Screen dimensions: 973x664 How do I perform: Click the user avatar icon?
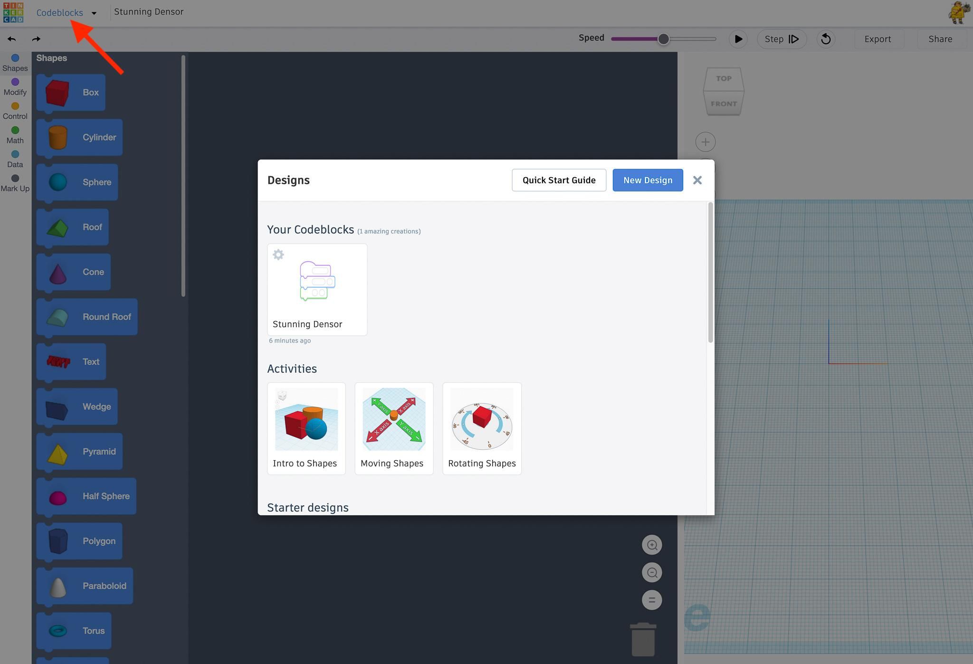959,12
